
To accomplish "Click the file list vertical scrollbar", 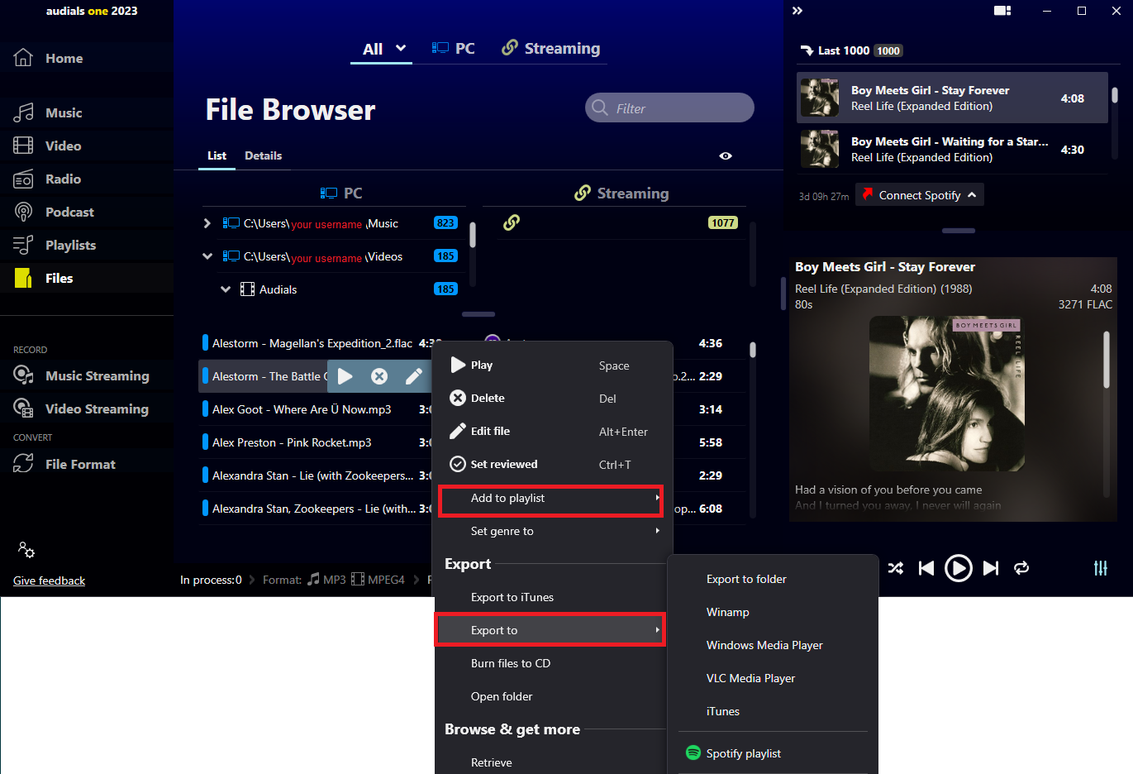I will [753, 350].
